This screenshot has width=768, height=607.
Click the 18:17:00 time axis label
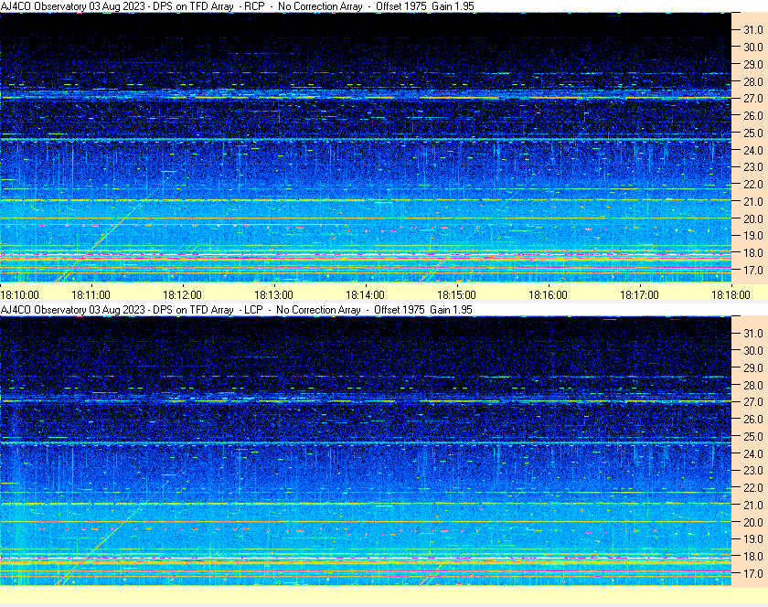639,295
